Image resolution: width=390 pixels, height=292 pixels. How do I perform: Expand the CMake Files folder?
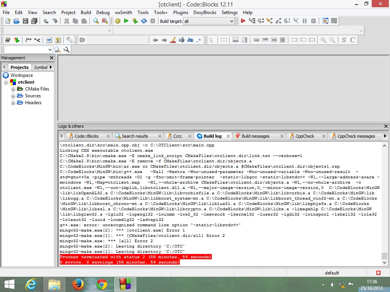[13, 89]
